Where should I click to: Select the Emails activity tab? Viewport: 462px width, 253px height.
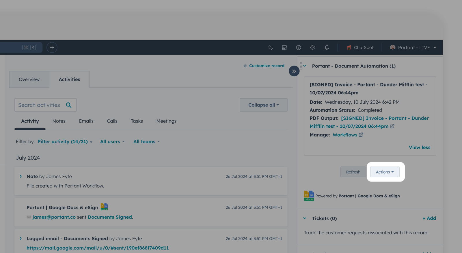point(86,121)
